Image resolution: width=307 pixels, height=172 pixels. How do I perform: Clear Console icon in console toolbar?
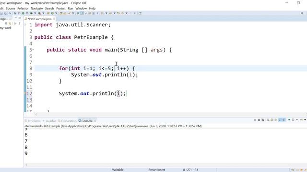pyautogui.click(x=268, y=120)
